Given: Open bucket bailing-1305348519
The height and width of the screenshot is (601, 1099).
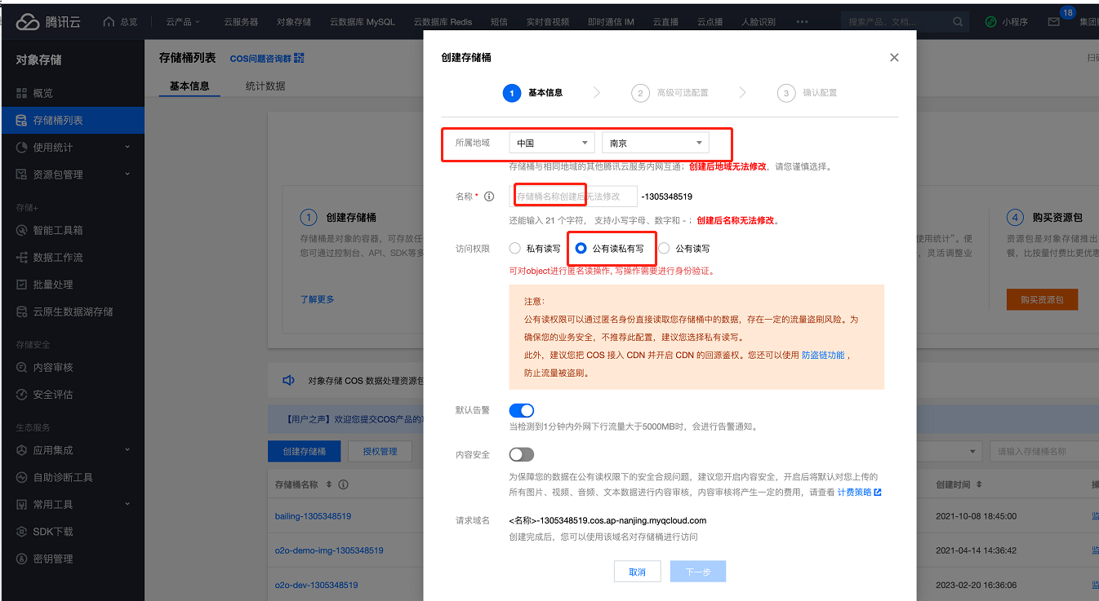Looking at the screenshot, I should point(314,516).
